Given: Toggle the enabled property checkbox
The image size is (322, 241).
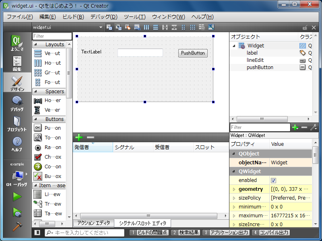Looking at the screenshot, I should click(x=274, y=180).
